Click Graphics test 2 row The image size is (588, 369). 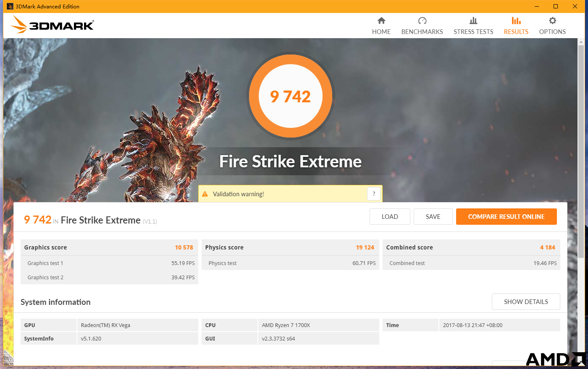coord(109,278)
